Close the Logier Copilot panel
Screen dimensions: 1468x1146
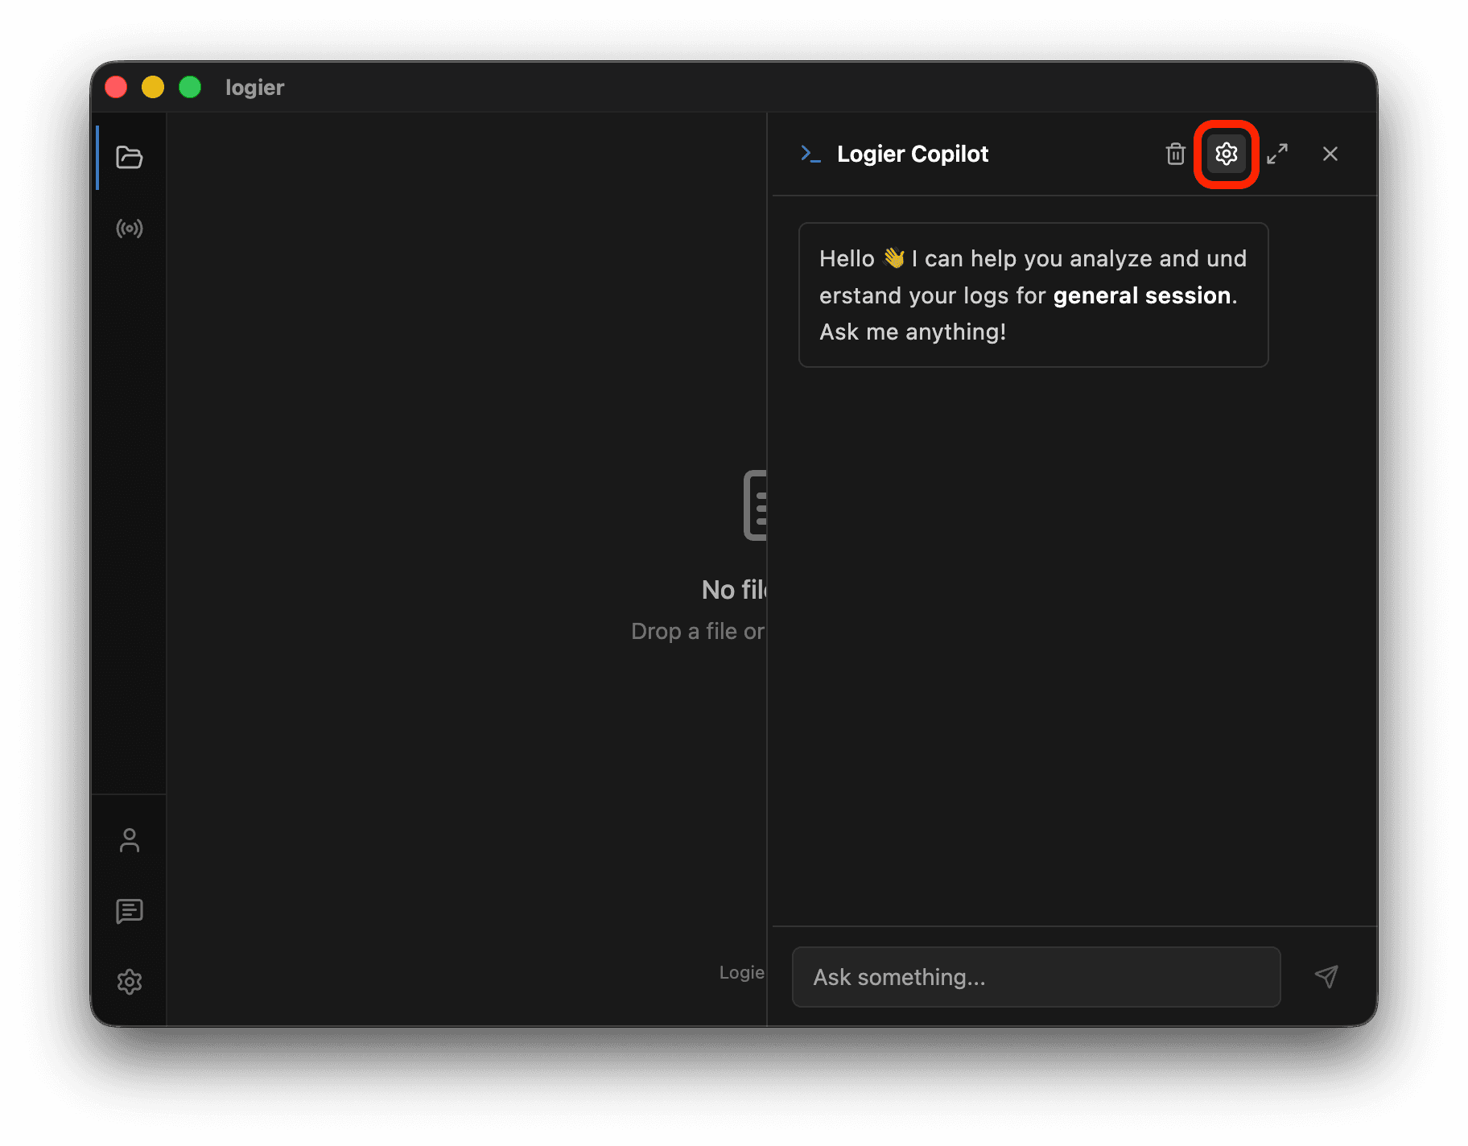pyautogui.click(x=1330, y=154)
